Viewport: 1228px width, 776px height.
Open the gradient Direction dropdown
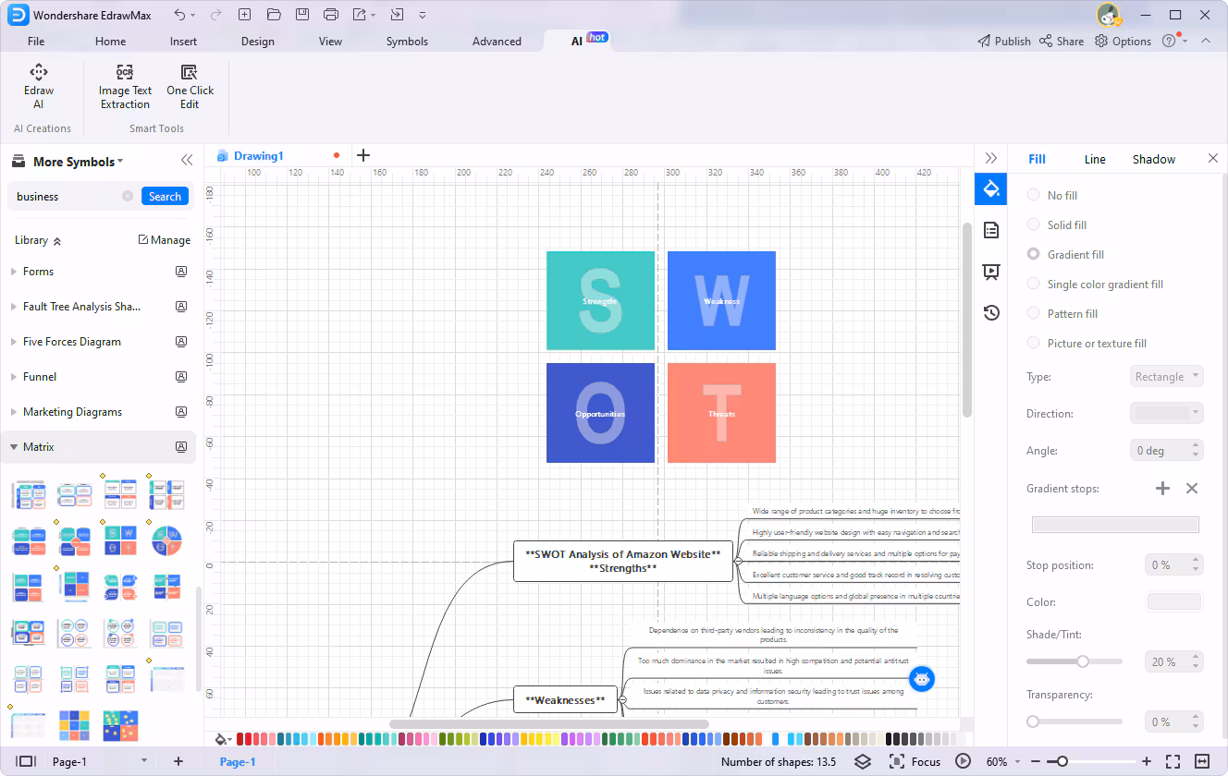click(x=1167, y=413)
